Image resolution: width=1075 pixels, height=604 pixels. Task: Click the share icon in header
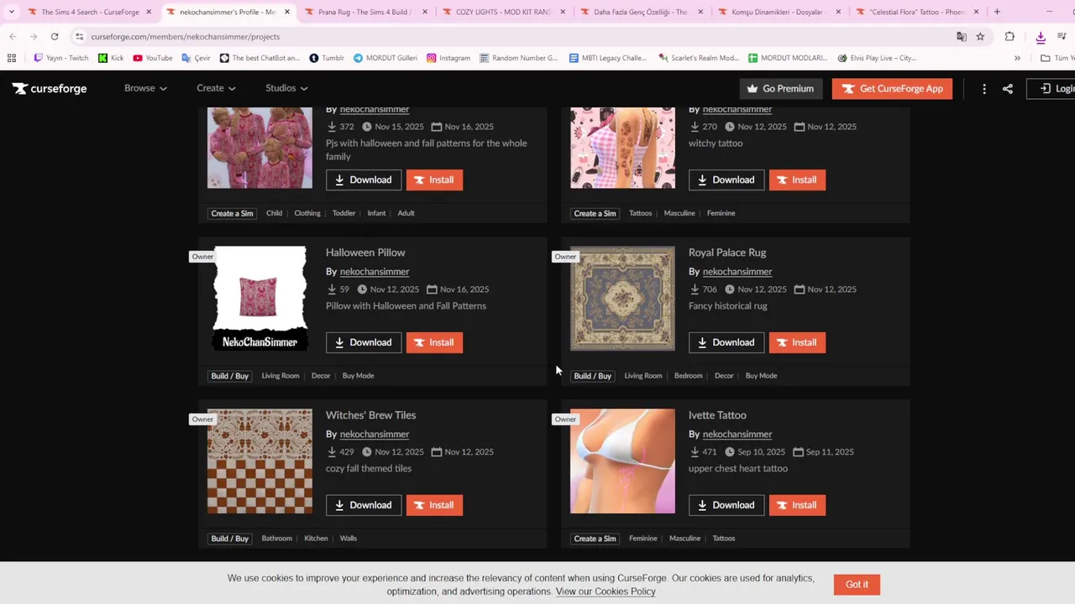[1008, 89]
